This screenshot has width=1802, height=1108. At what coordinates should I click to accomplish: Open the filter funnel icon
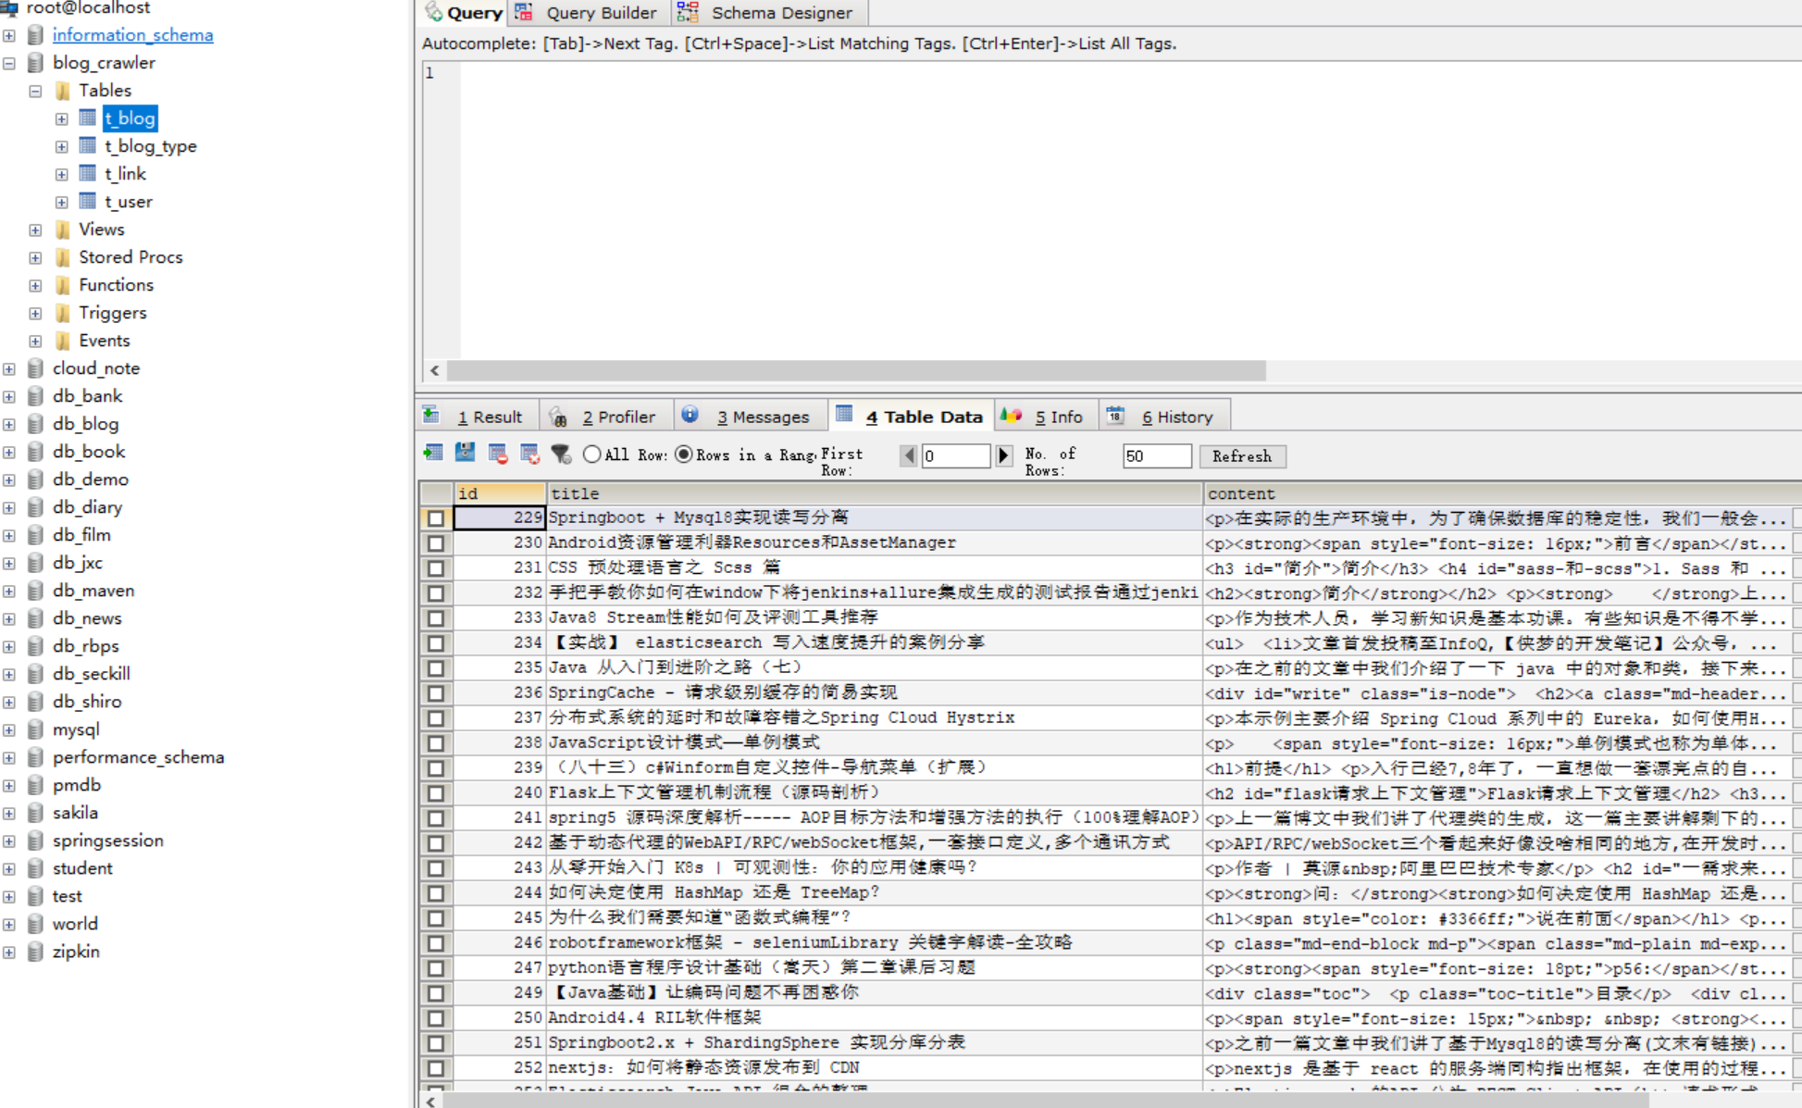click(x=561, y=454)
